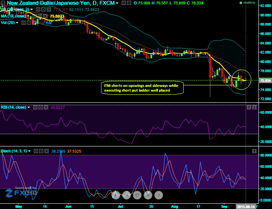272x209 pixels.
Task: Reset chart with round refresh button
Action: point(137,195)
